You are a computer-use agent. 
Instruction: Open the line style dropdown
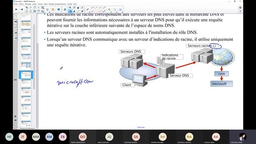[x=115, y=10]
